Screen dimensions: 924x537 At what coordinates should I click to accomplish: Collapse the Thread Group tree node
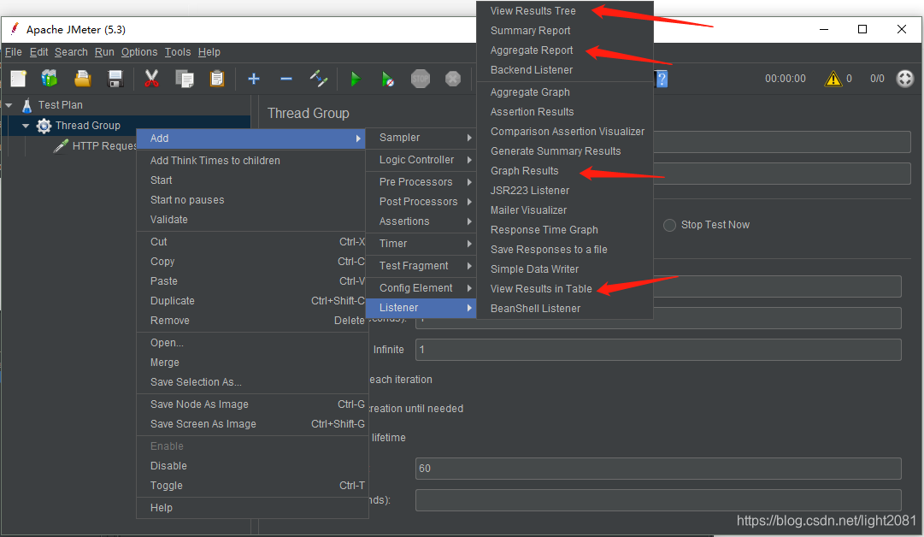26,126
